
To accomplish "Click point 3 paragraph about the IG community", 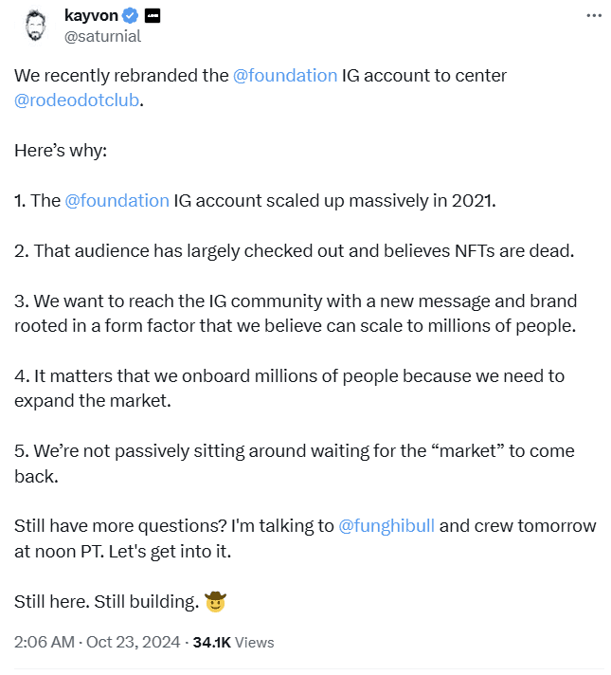I will pyautogui.click(x=296, y=314).
